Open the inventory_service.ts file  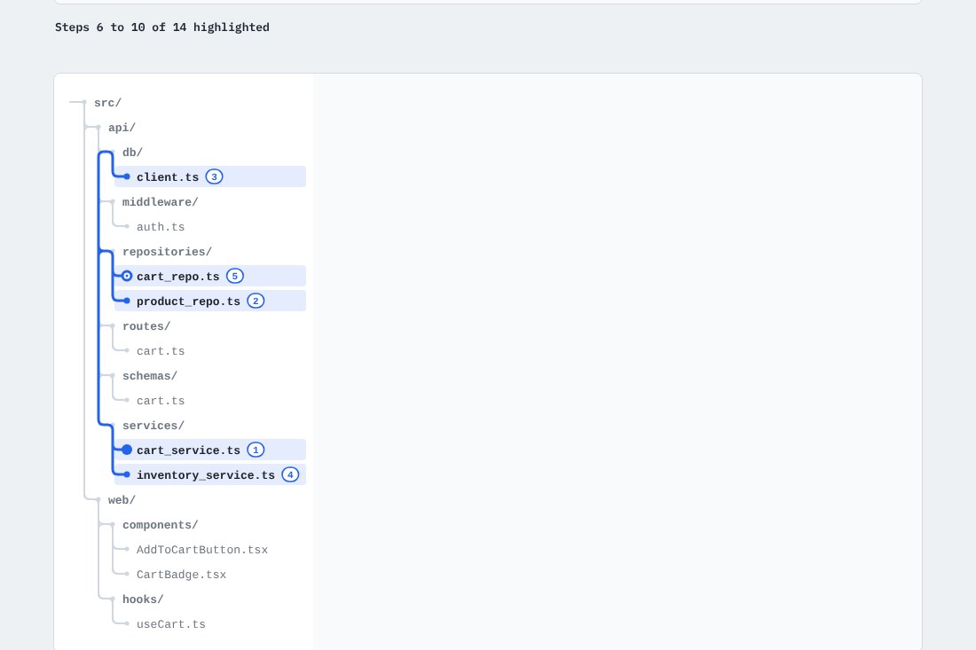point(210,474)
